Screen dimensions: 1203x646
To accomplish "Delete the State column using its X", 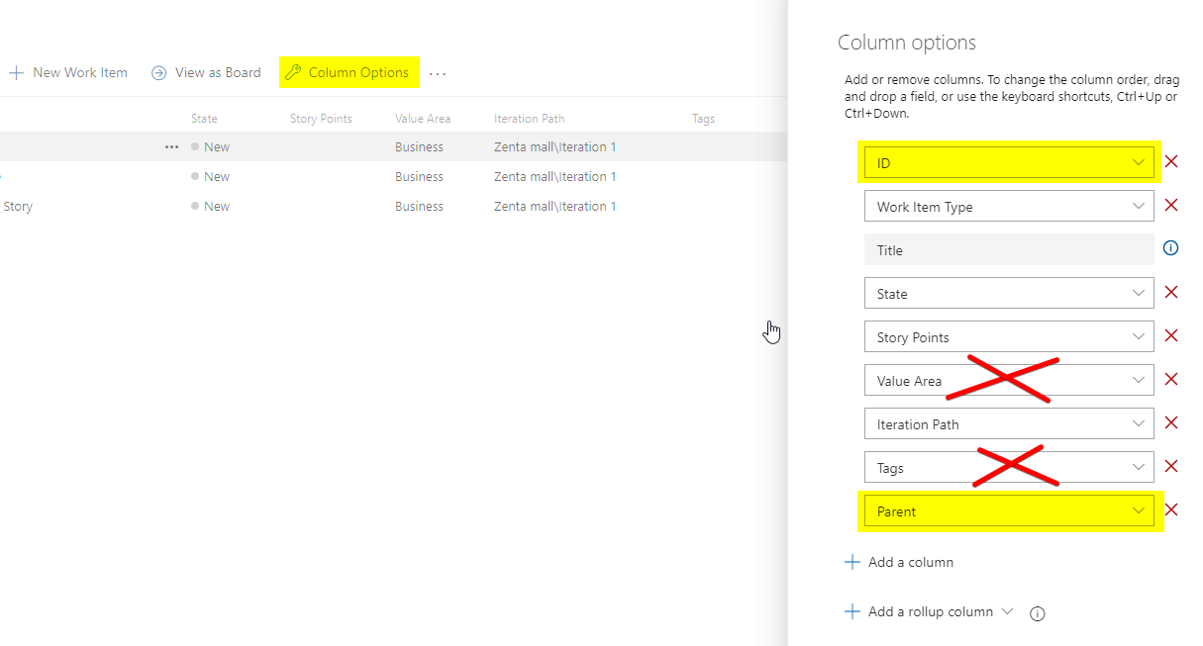I will click(1171, 293).
